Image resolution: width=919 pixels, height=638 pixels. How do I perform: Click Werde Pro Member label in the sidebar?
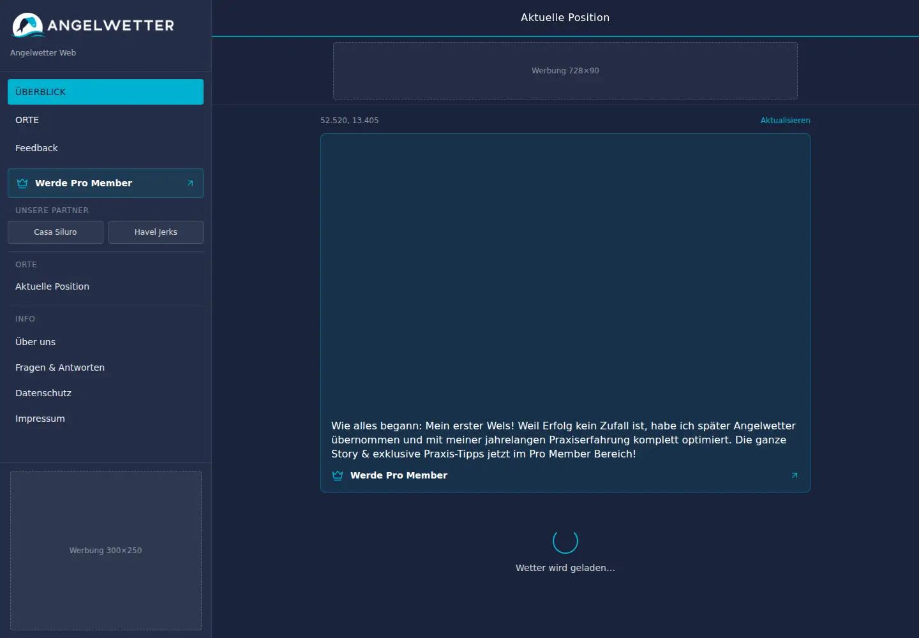click(84, 183)
